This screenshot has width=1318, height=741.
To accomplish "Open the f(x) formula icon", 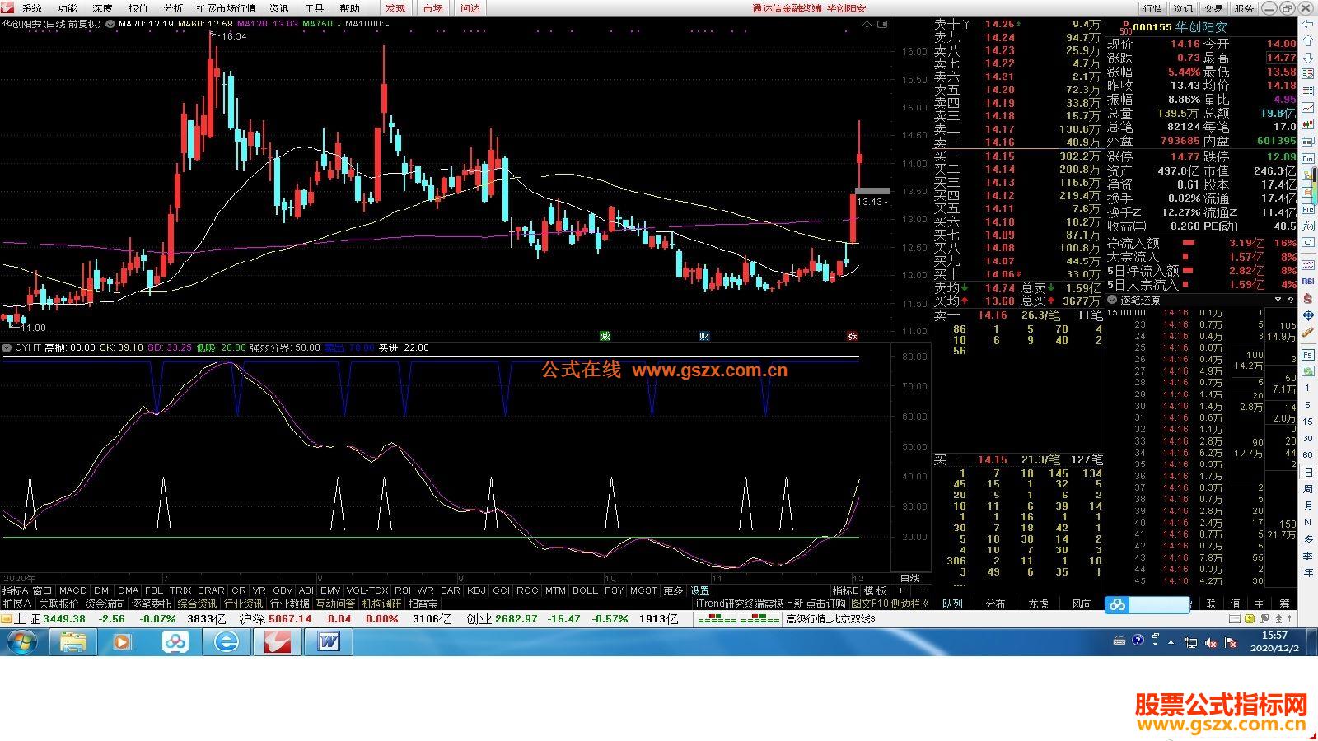I will tap(1307, 225).
